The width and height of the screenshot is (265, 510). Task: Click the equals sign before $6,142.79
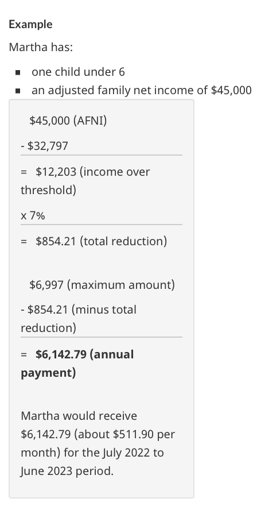(x=24, y=354)
